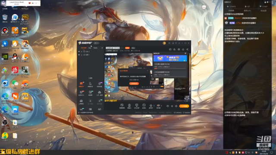Hide the first source layer with eye icon
The image size is (276, 155).
(79, 52)
